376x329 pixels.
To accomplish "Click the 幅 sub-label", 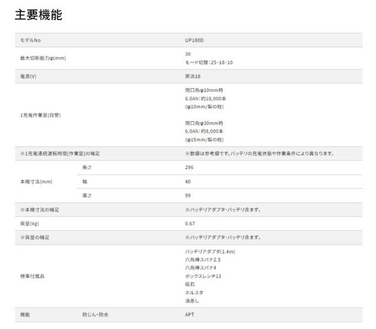I will click(85, 181).
